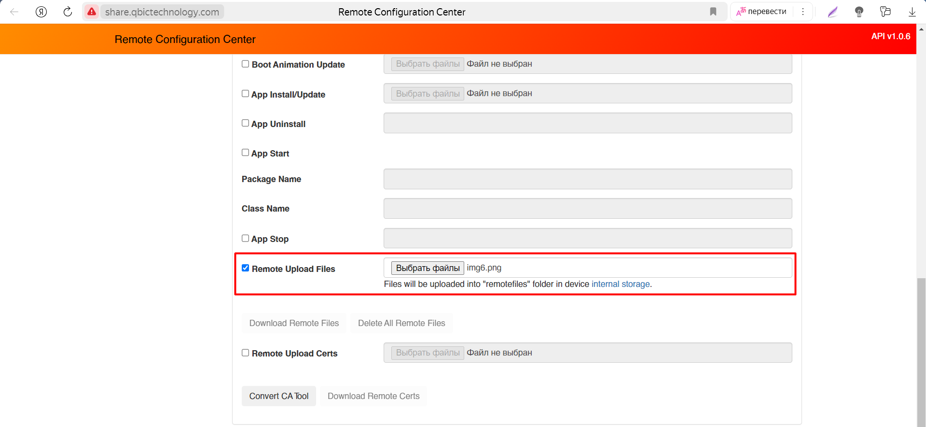Click the feather pen icon in toolbar
This screenshot has height=427, width=926.
tap(833, 12)
